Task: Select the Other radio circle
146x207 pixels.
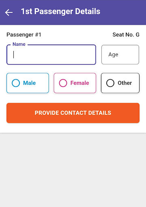Action: (110, 83)
